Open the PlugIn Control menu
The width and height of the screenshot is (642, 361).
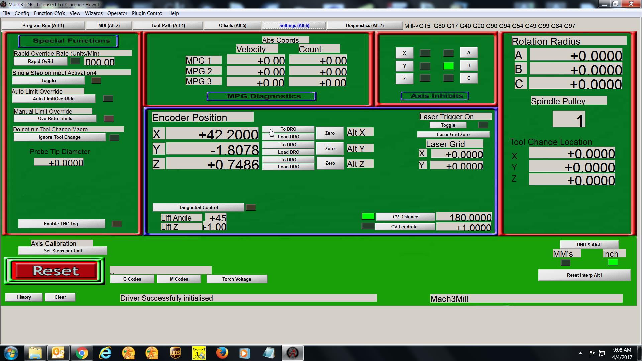pos(147,13)
